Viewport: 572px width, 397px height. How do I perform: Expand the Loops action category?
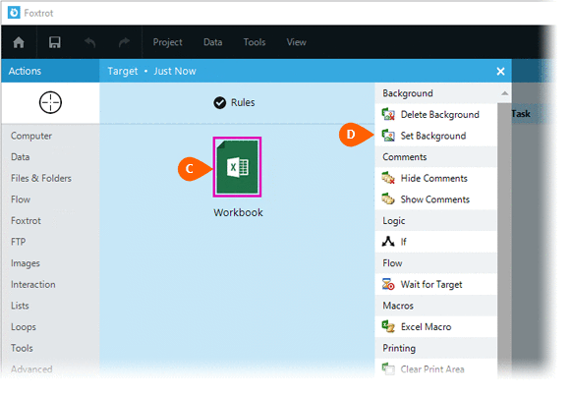tap(24, 327)
